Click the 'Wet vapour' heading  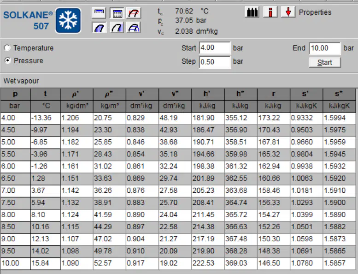coord(21,81)
